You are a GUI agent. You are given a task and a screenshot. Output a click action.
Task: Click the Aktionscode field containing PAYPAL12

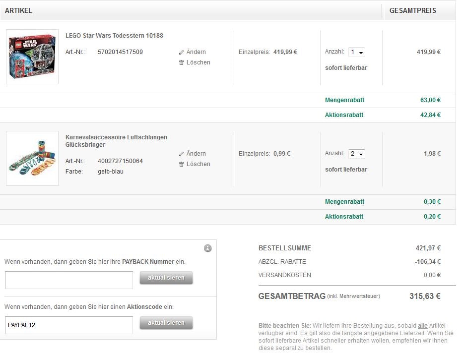(69, 325)
